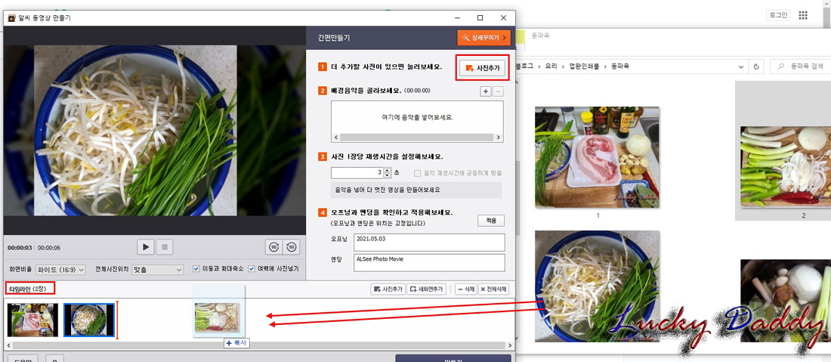This screenshot has height=362, width=831.
Task: Stop the preview playback
Action: [x=164, y=247]
